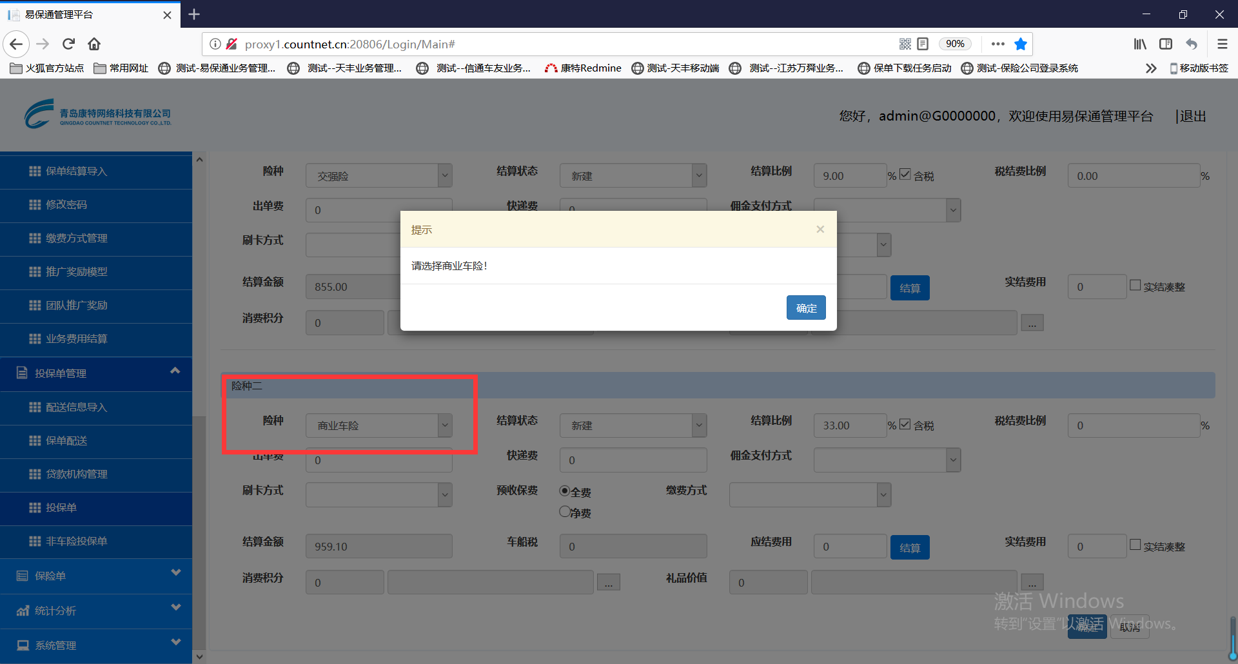Open page actions three-dot menu
The width and height of the screenshot is (1238, 664).
click(x=998, y=44)
